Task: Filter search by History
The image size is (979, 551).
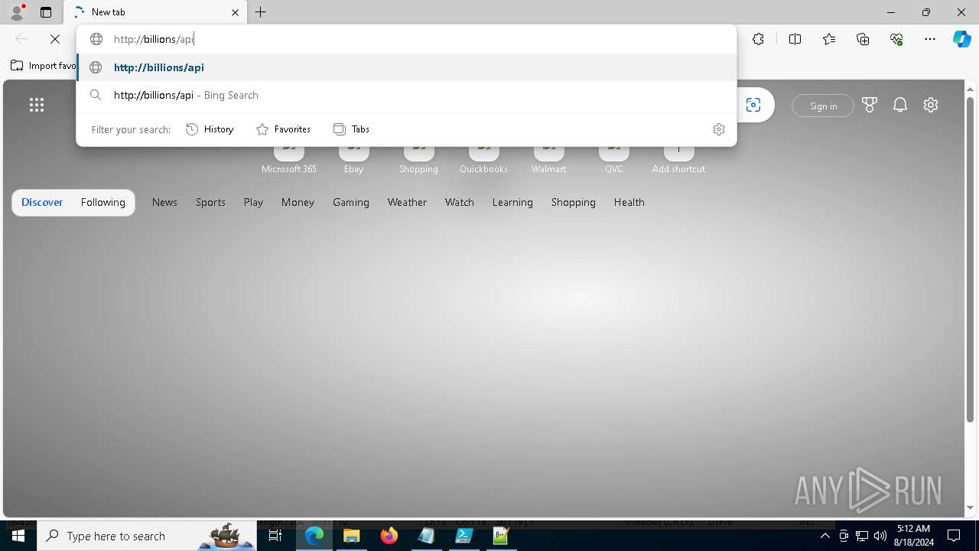Action: coord(210,129)
